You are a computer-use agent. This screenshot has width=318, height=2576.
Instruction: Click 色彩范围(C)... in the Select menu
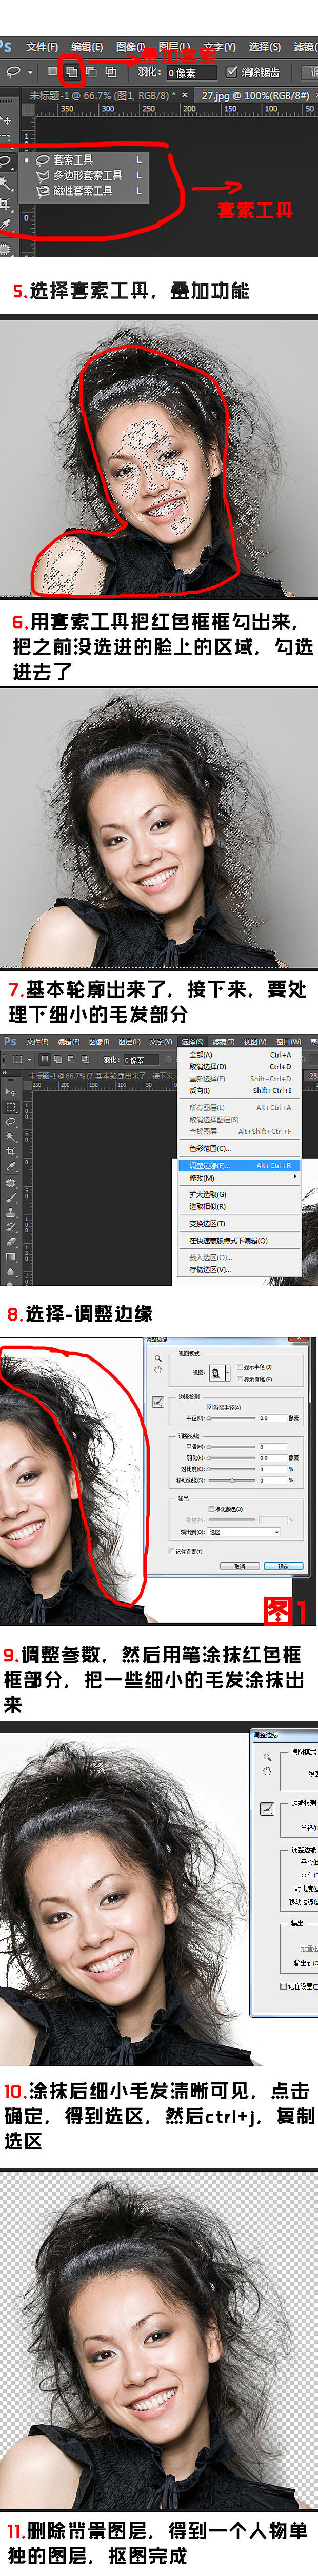click(x=240, y=1148)
